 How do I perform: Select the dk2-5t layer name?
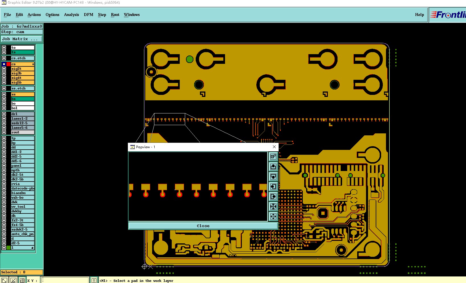click(x=23, y=175)
